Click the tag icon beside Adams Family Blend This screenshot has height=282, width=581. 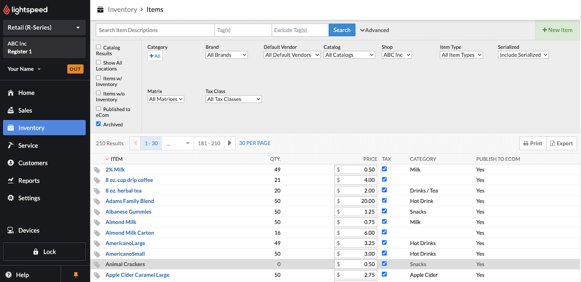click(x=97, y=202)
